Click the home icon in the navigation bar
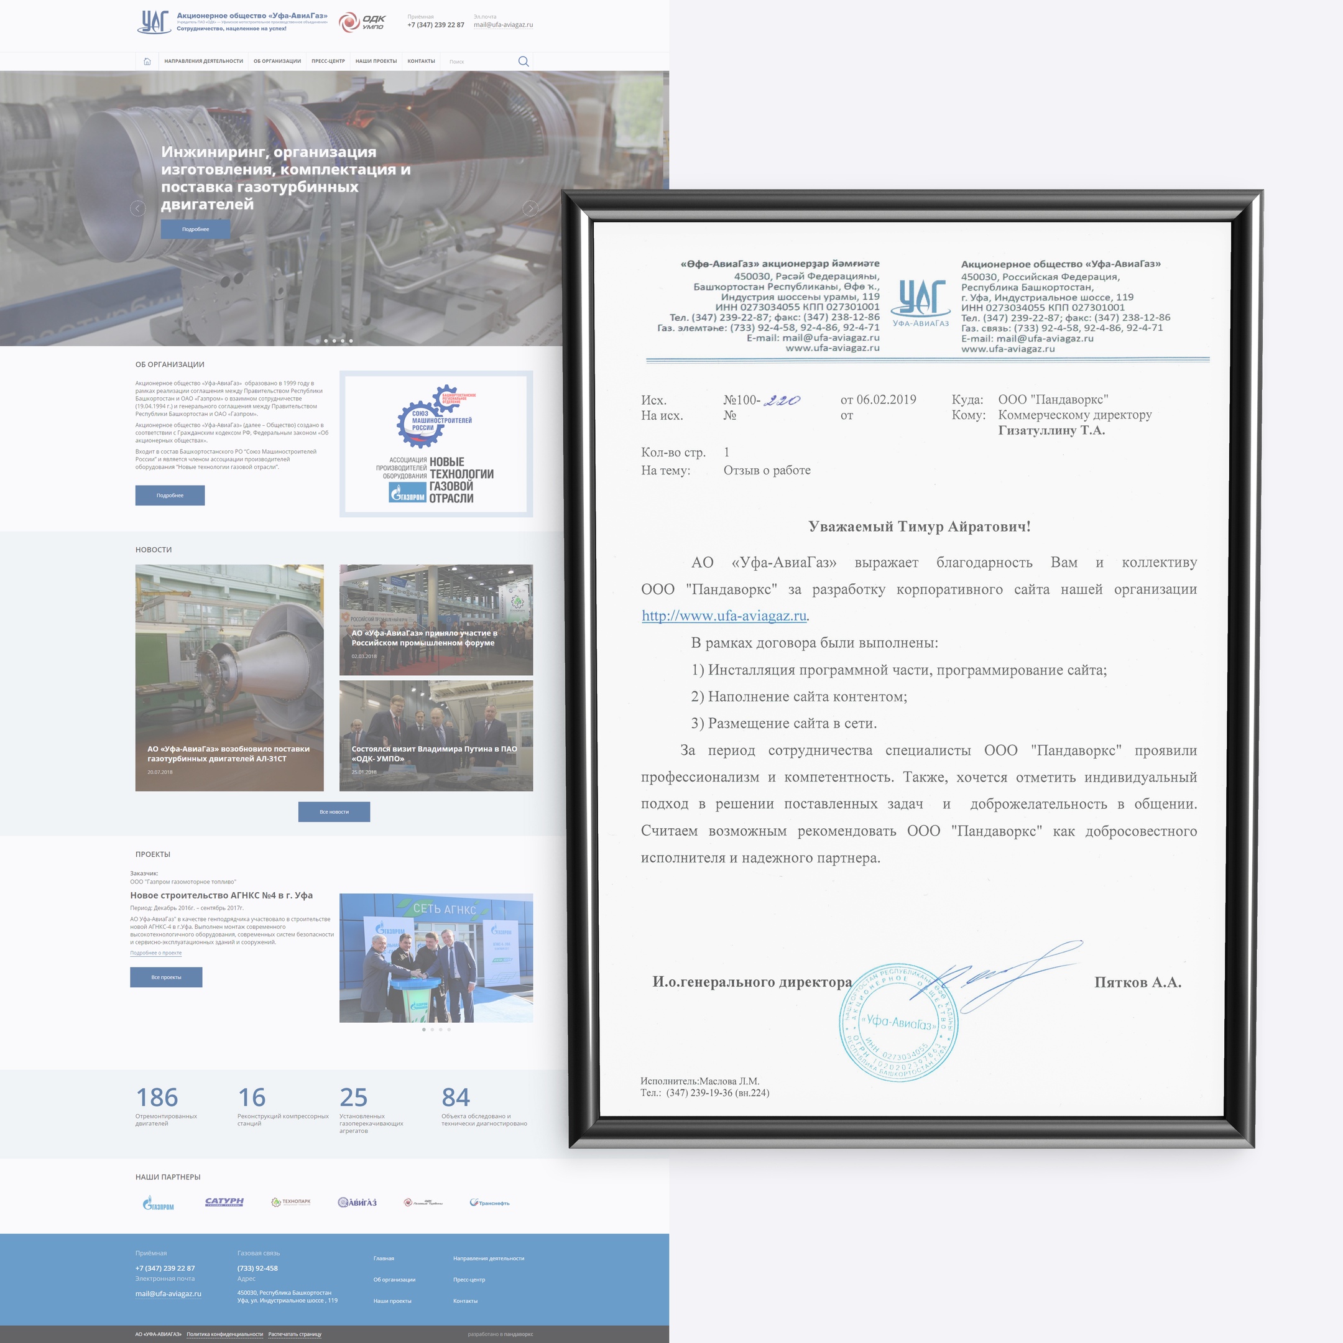The width and height of the screenshot is (1343, 1343). point(147,61)
